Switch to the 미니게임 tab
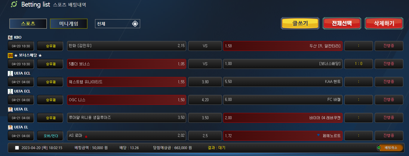The image size is (409, 156). (x=69, y=24)
